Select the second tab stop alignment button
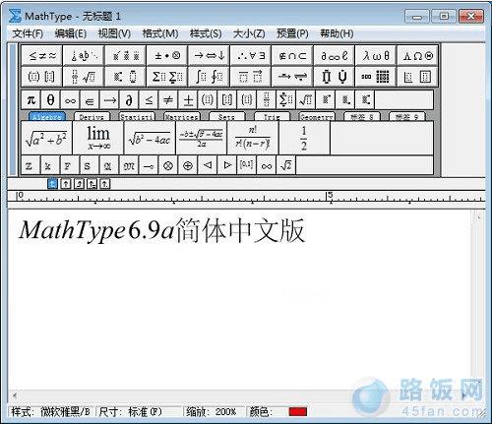The width and height of the screenshot is (492, 424). [66, 184]
